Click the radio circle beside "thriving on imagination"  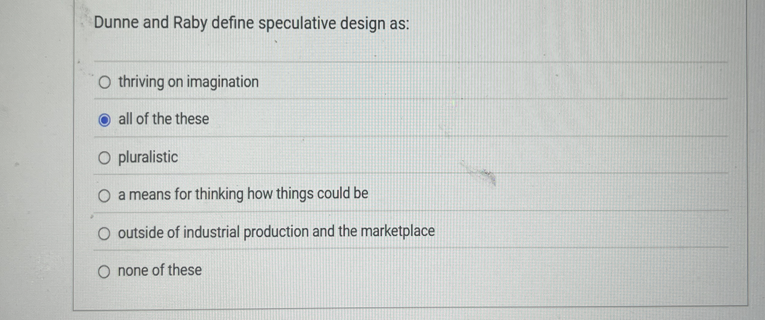coord(105,82)
